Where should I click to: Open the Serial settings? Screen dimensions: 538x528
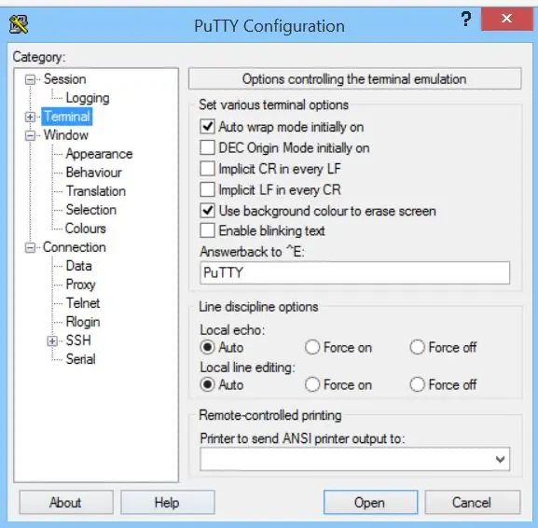(80, 359)
